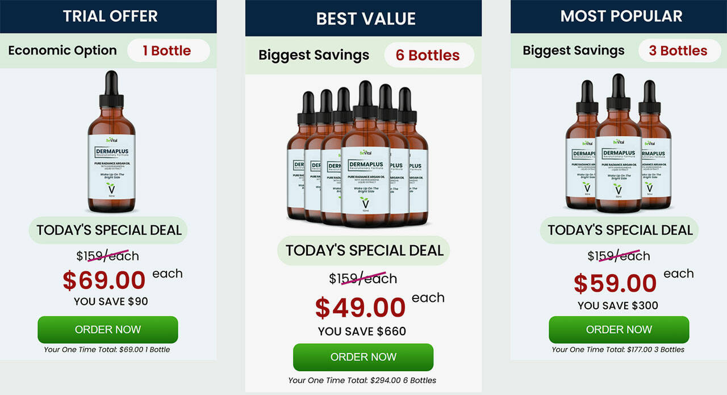This screenshot has width=727, height=395.
Task: Click the $59.00 price text
Action: click(615, 283)
